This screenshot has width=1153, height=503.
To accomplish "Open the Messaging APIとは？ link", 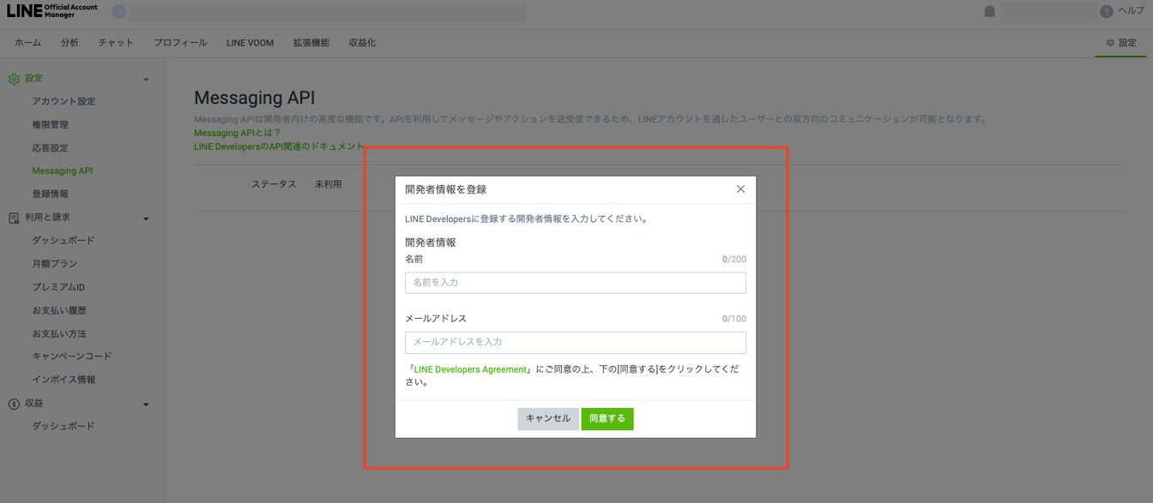I will point(238,133).
